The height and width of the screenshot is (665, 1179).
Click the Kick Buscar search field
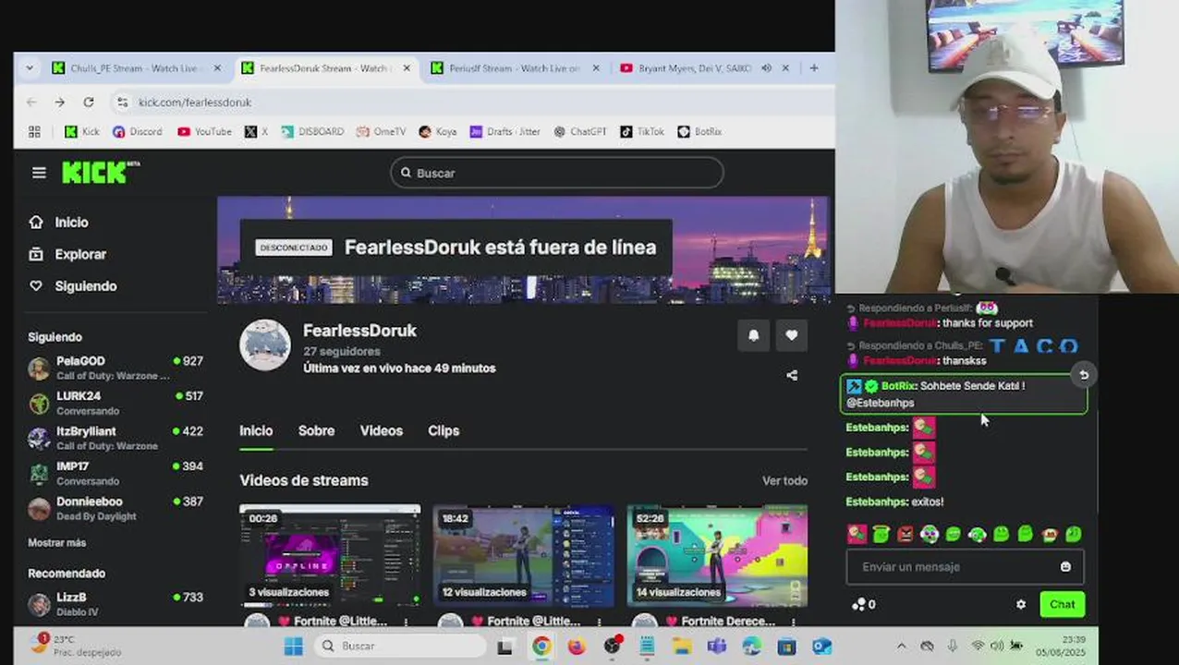tap(557, 173)
